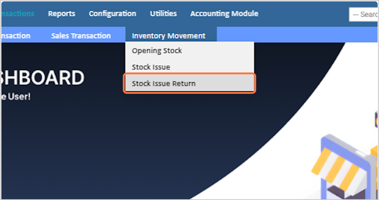Expand the Sales Transaction submenu
The height and width of the screenshot is (200, 379).
click(81, 36)
